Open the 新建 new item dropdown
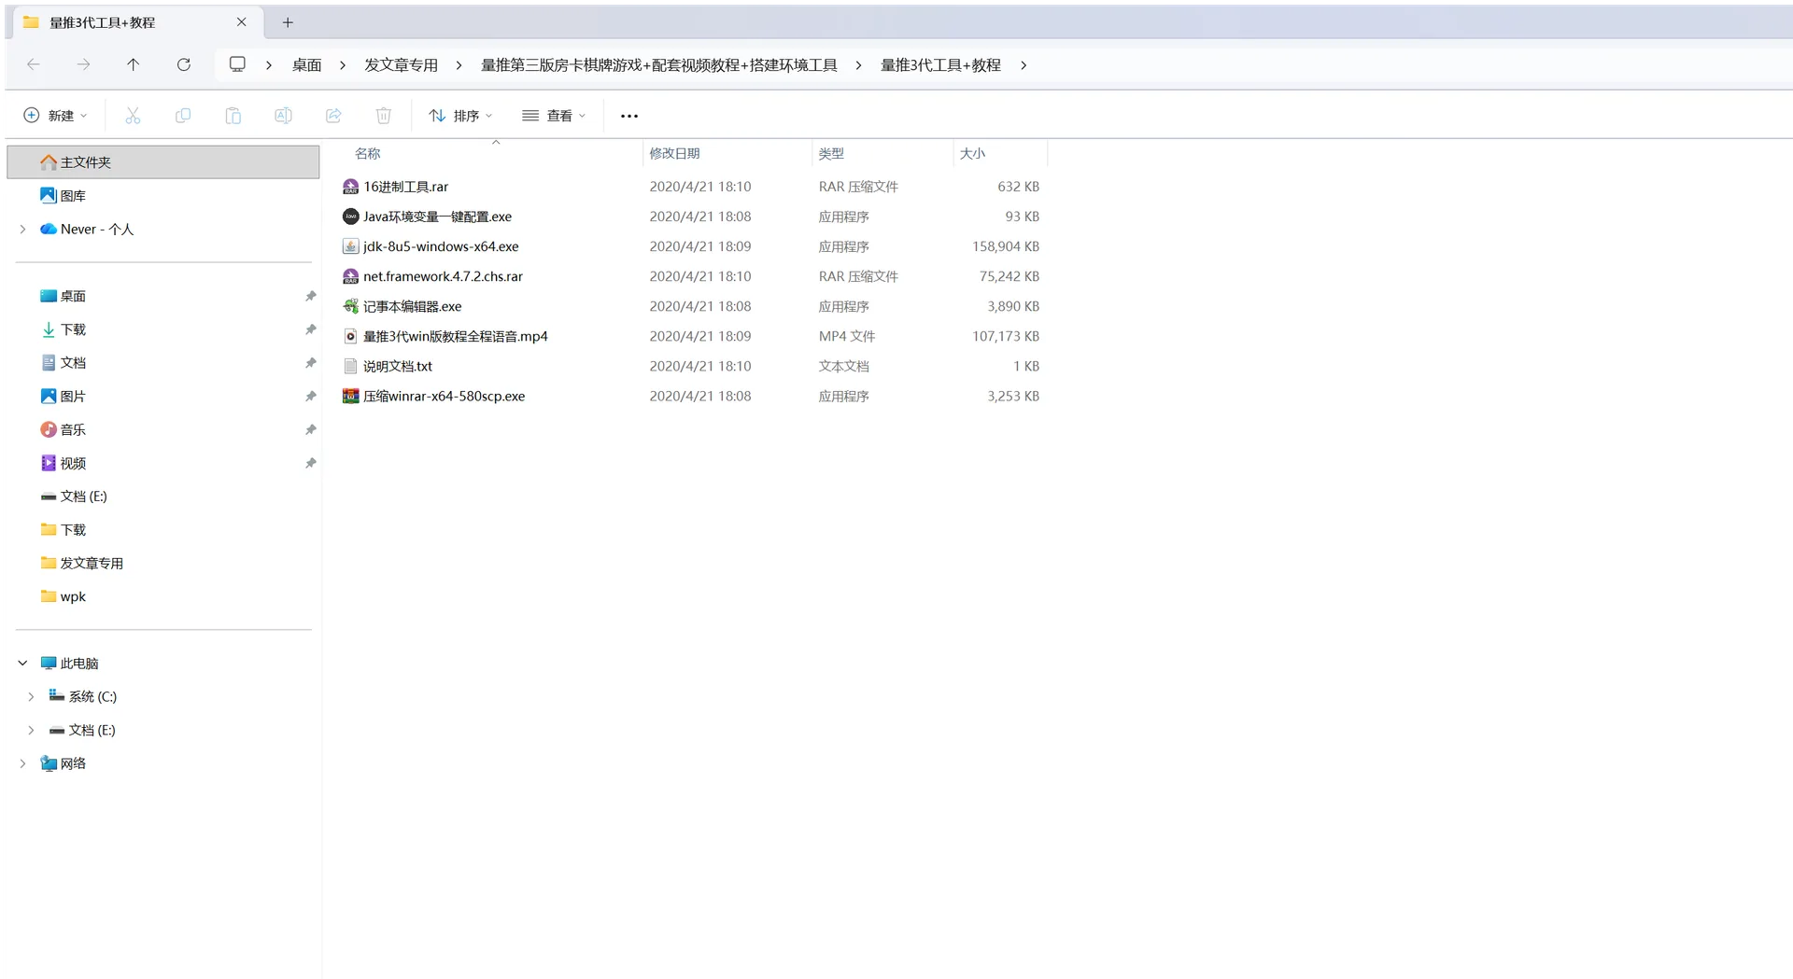This screenshot has width=1793, height=979. click(56, 116)
